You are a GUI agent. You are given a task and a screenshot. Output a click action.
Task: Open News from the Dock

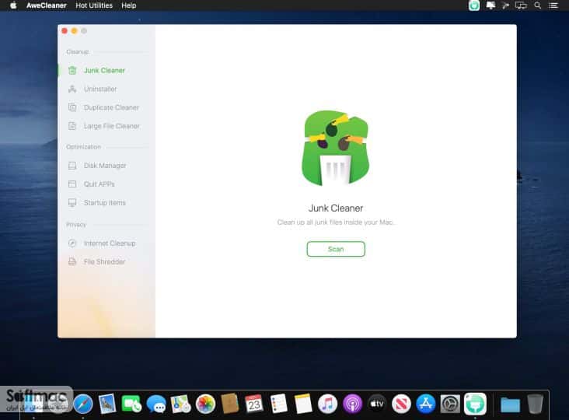click(401, 404)
